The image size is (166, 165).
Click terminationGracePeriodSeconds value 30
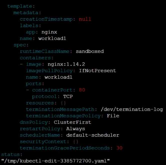[x=119, y=148]
